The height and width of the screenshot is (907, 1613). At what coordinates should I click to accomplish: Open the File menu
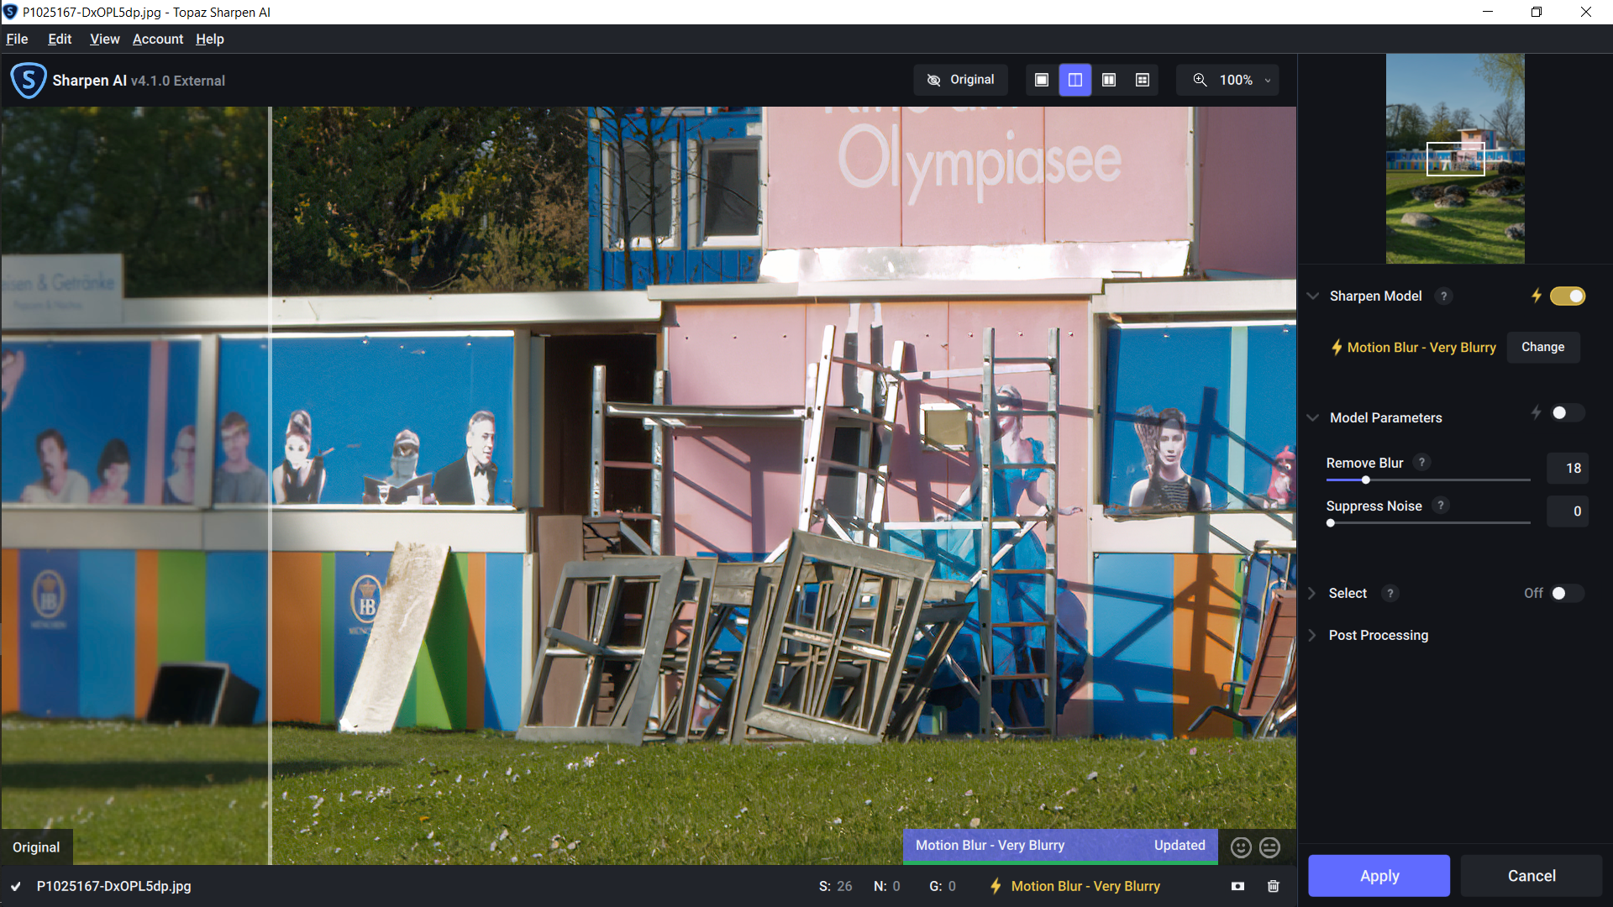pyautogui.click(x=17, y=39)
